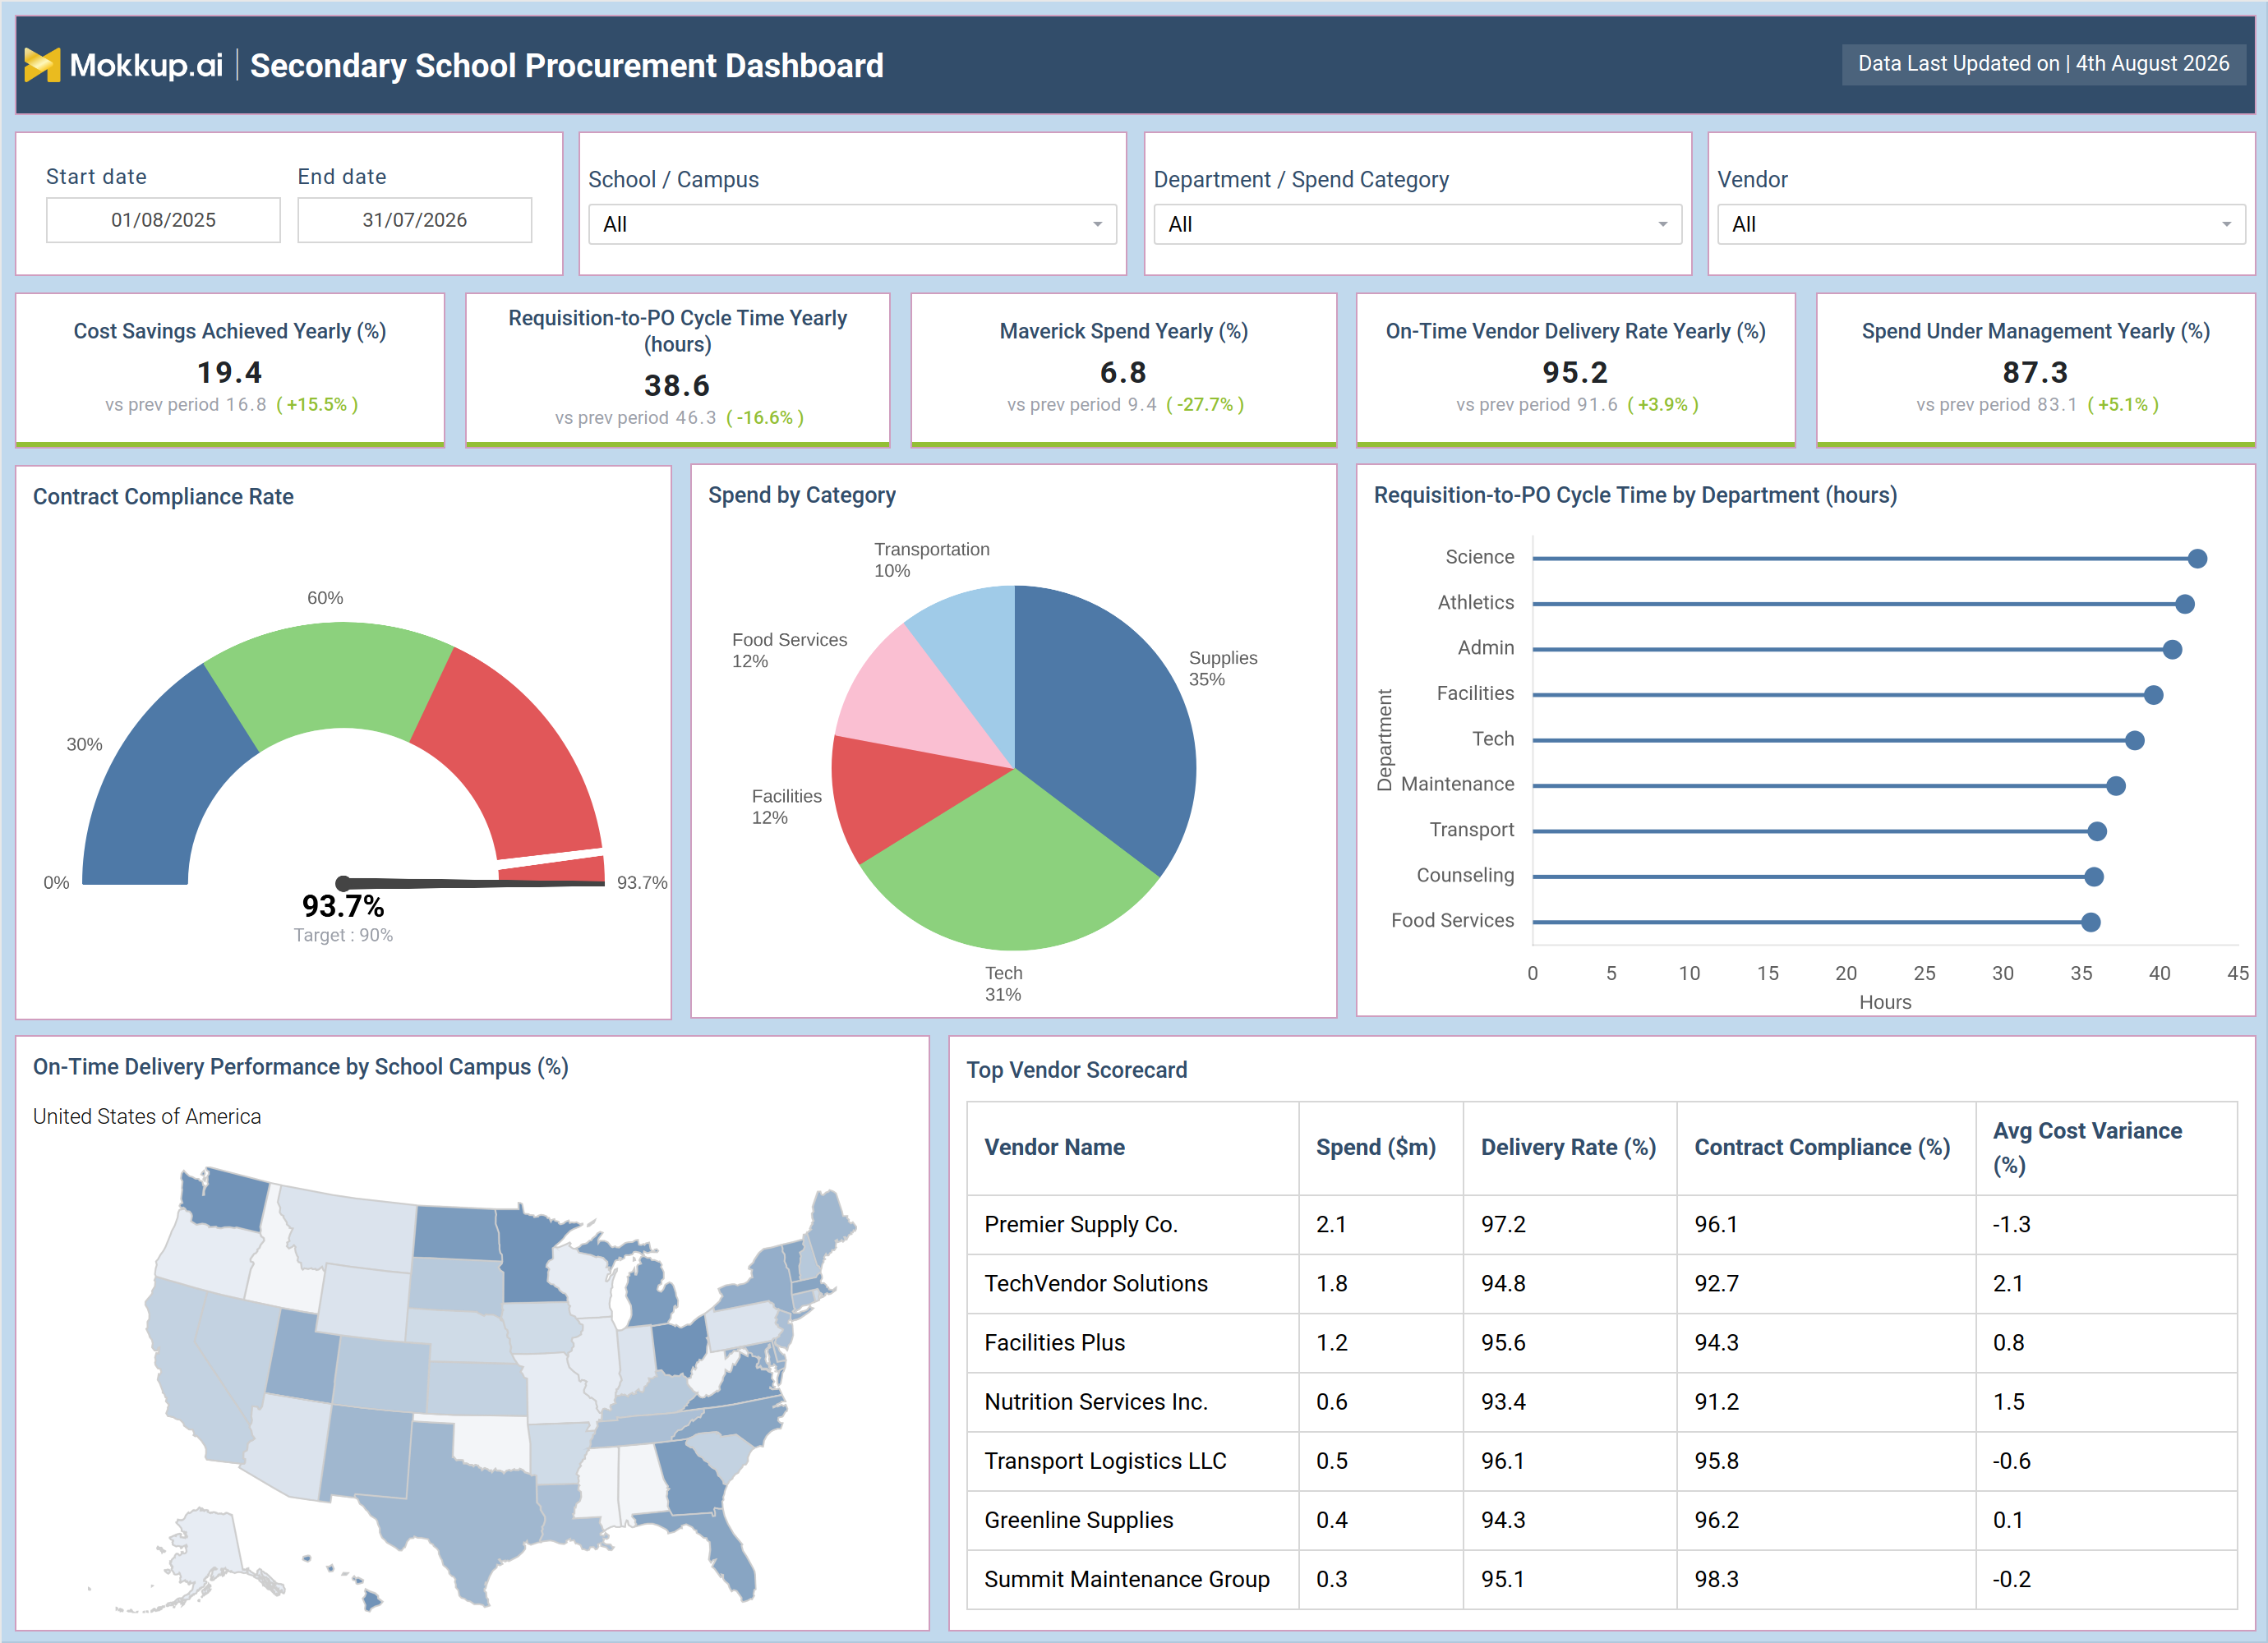
Task: Click Spend by Category chart title
Action: click(x=801, y=495)
